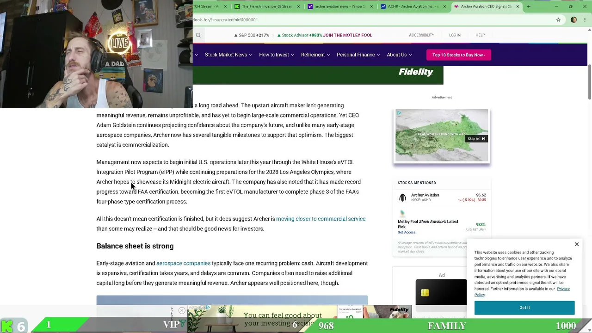This screenshot has height=333, width=592.
Task: Skip the video advertisement
Action: click(476, 139)
